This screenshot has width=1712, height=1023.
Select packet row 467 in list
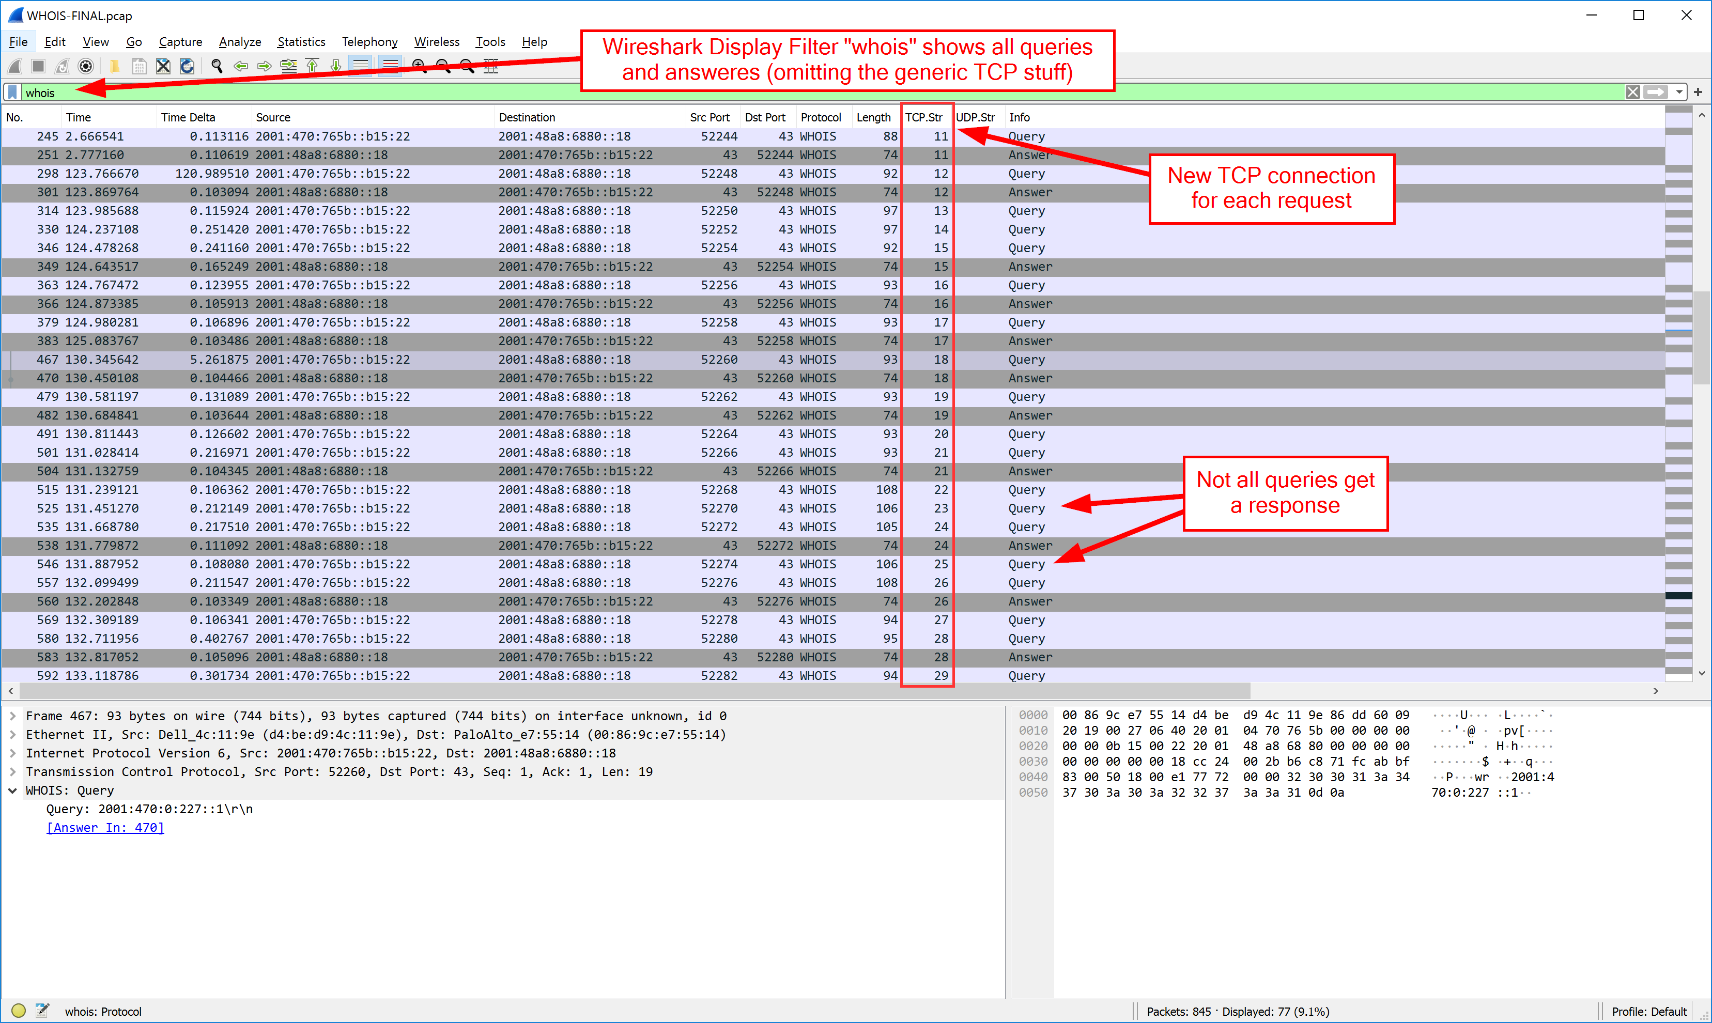(x=487, y=359)
